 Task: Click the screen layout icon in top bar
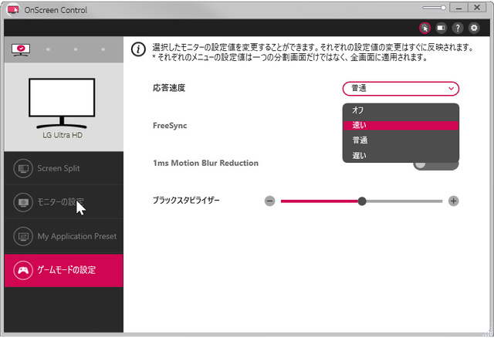(441, 28)
